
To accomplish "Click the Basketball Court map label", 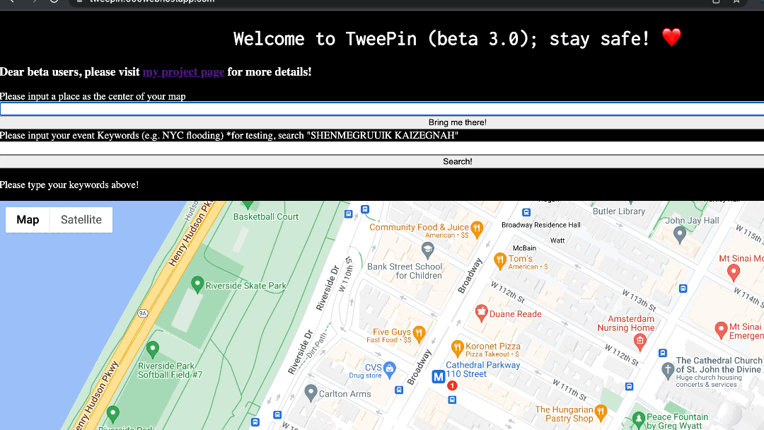I will (x=265, y=216).
